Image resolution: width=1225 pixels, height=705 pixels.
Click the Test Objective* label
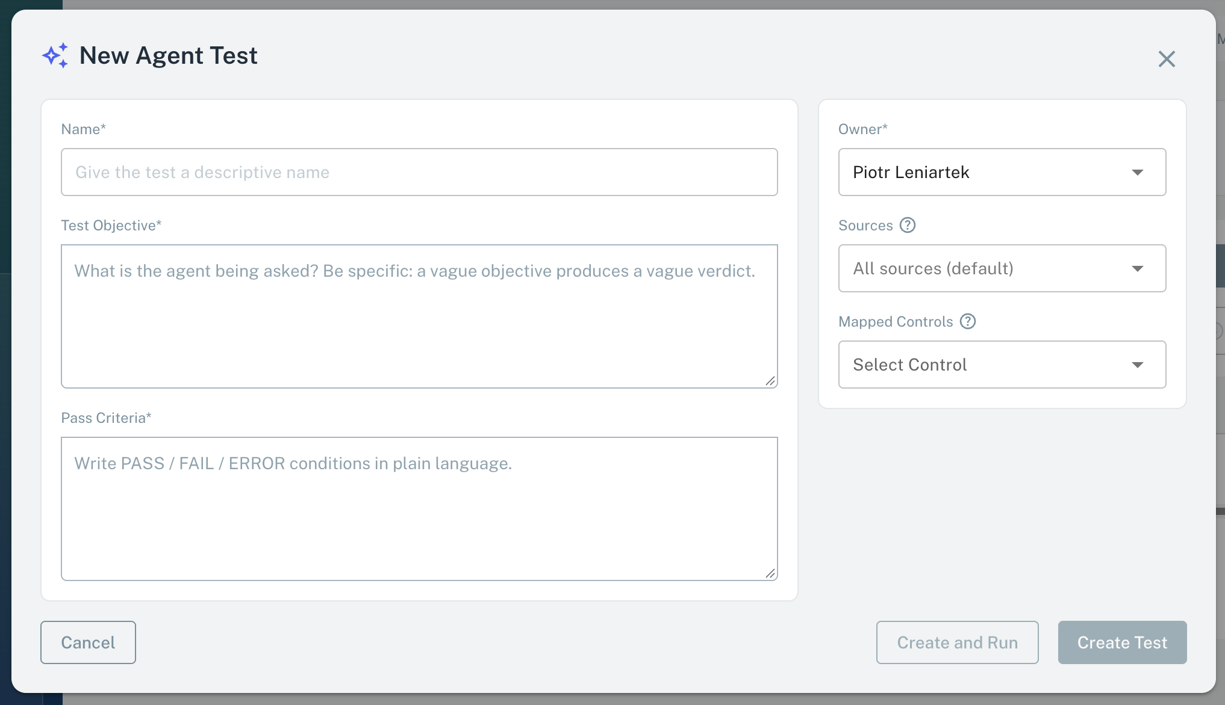(x=111, y=226)
